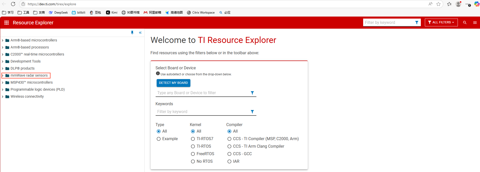Choose the FreeRTOS kernel option
This screenshot has height=172, width=480.
[x=193, y=154]
